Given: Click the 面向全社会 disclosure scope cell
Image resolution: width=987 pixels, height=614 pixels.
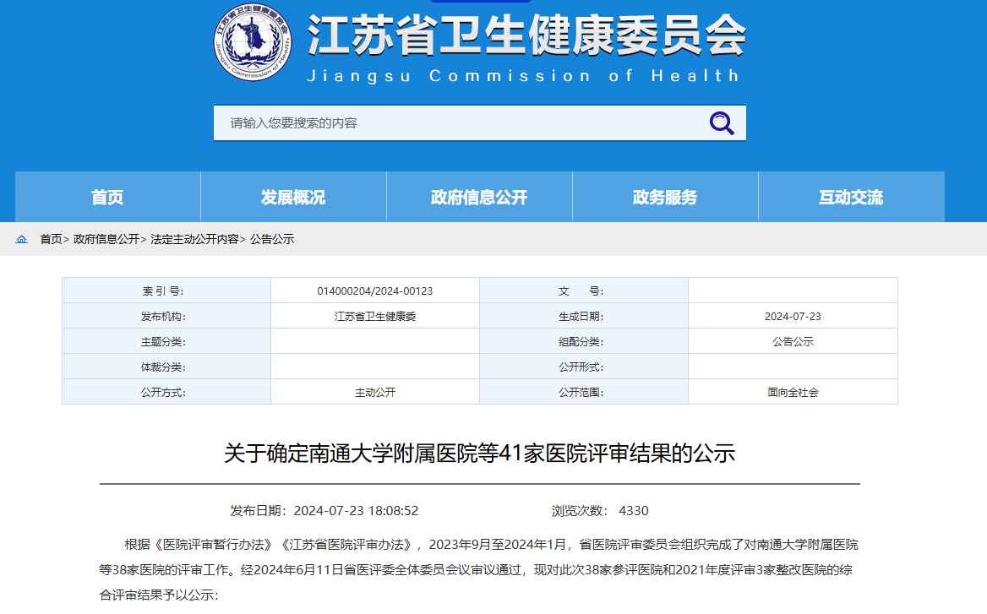Looking at the screenshot, I should (793, 392).
